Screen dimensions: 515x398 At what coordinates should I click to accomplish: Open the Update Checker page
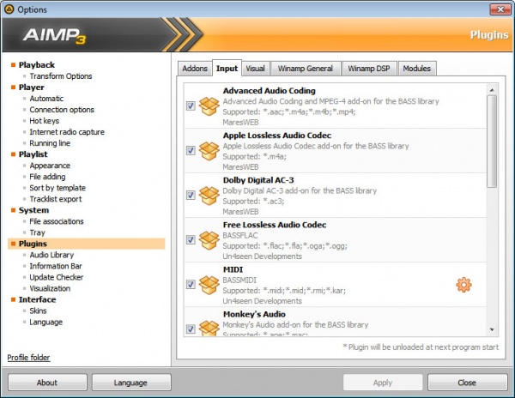tap(57, 277)
